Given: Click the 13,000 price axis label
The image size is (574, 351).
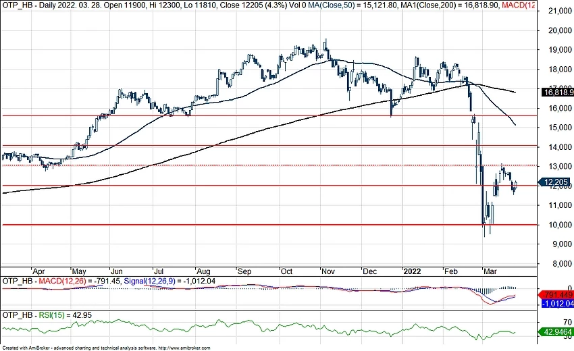Looking at the screenshot, I should coord(560,166).
